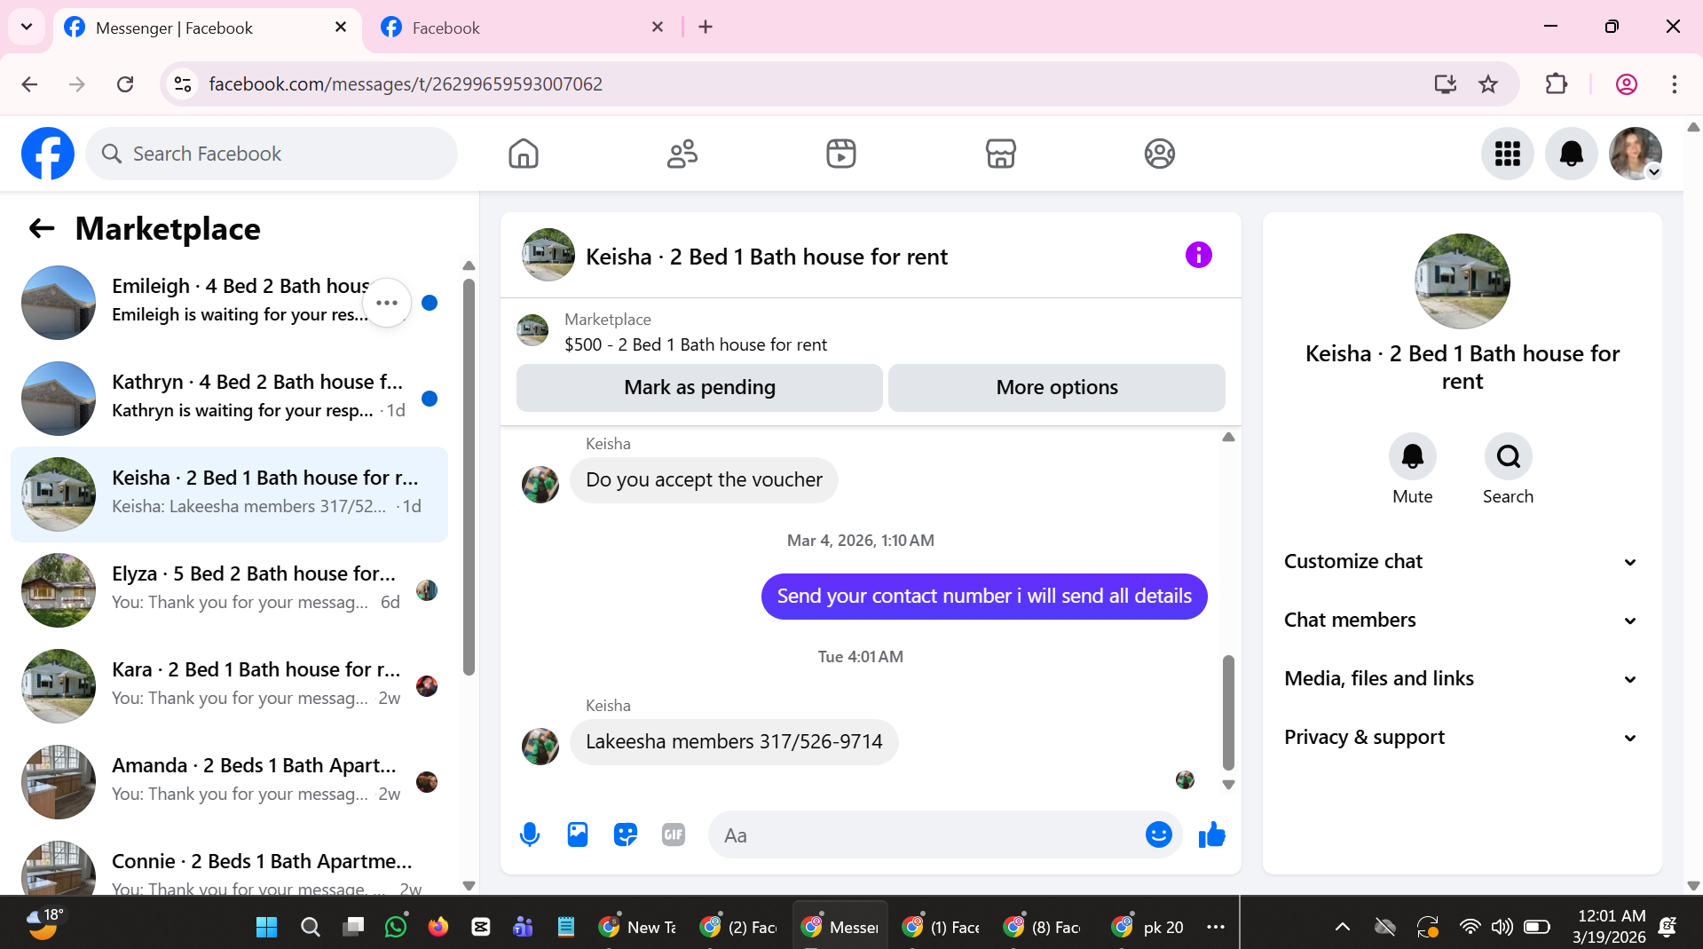Open the Amanda 2 Beds 1 Bath conversation
This screenshot has height=949, width=1703.
click(229, 782)
